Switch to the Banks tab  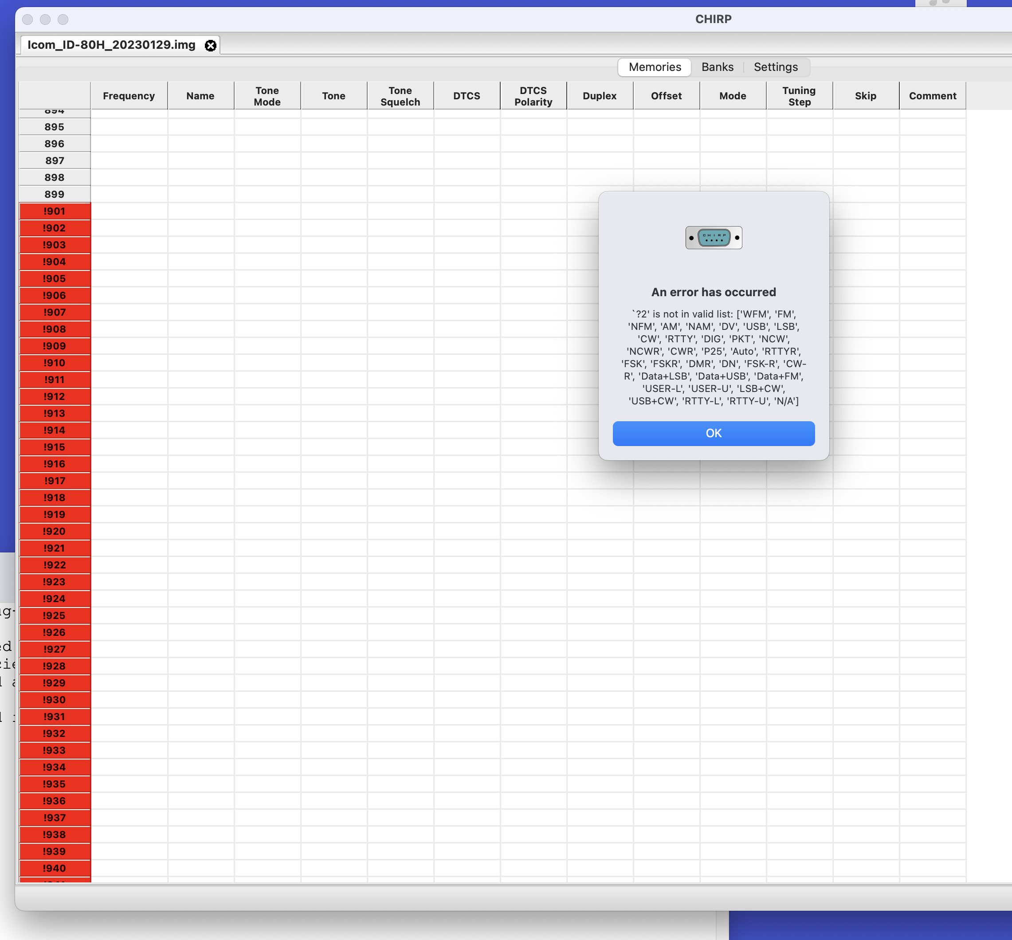point(718,67)
